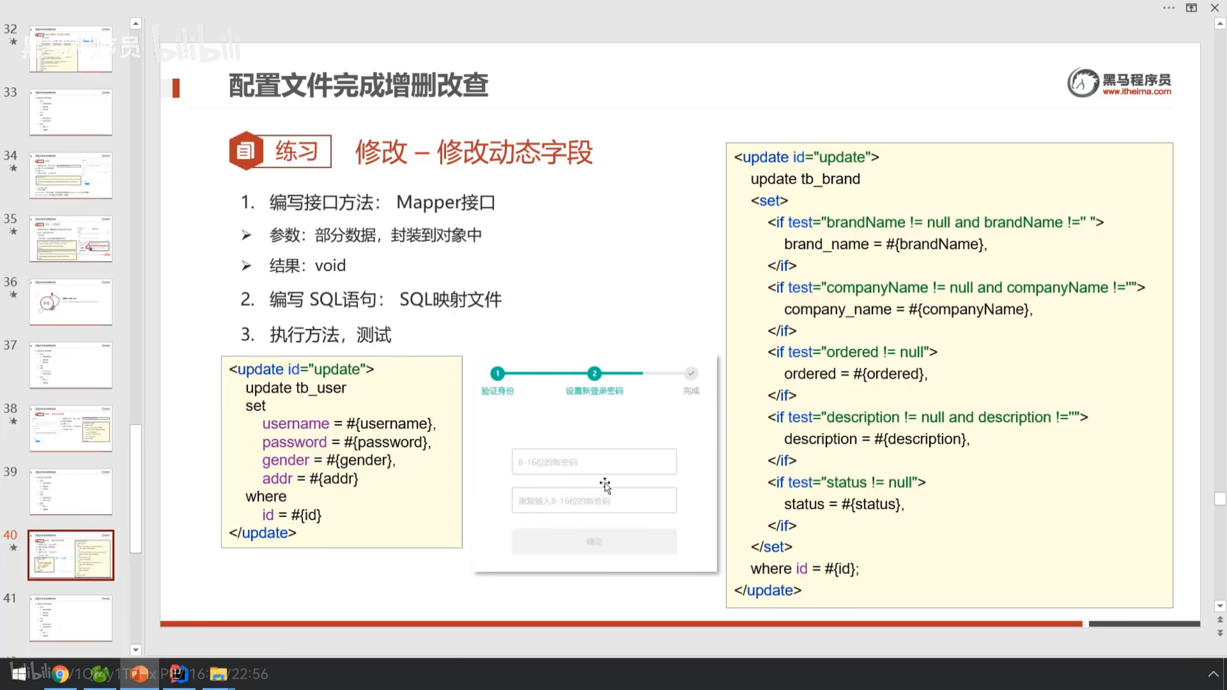
Task: Select slide 33 thumbnail
Action: tap(71, 112)
